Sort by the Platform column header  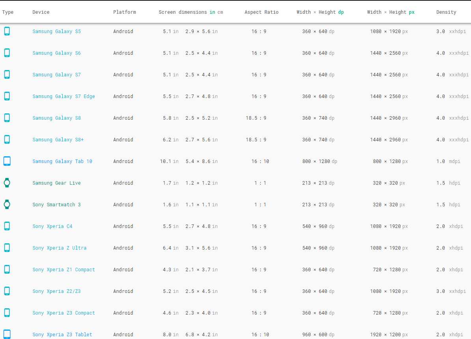(124, 12)
